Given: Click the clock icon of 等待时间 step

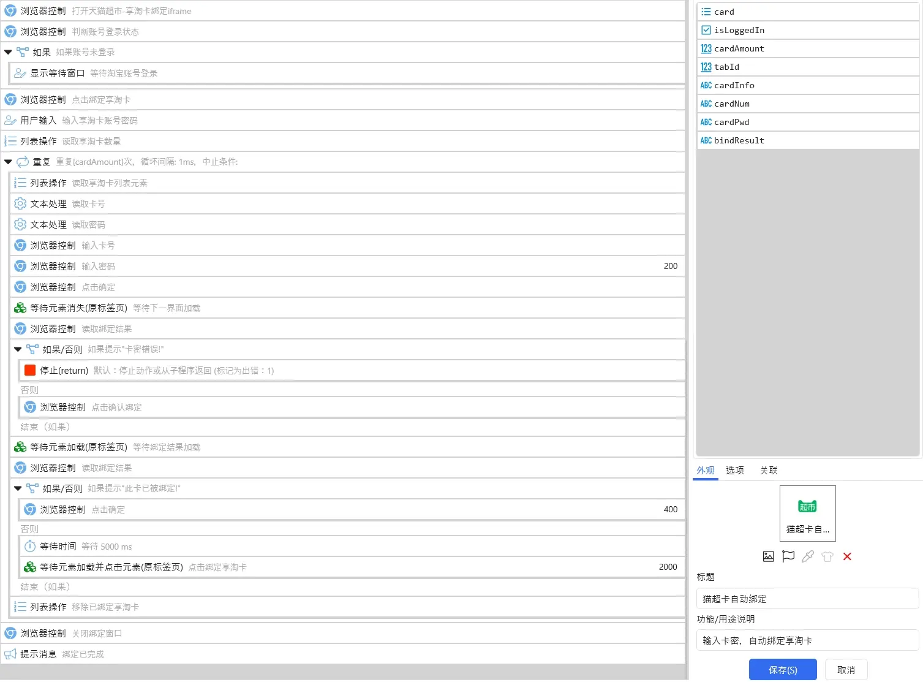Looking at the screenshot, I should pyautogui.click(x=29, y=546).
